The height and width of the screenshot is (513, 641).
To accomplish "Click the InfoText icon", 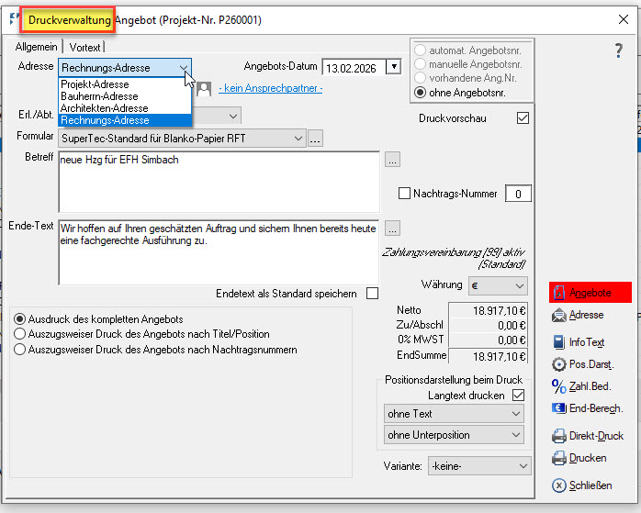I will 559,342.
